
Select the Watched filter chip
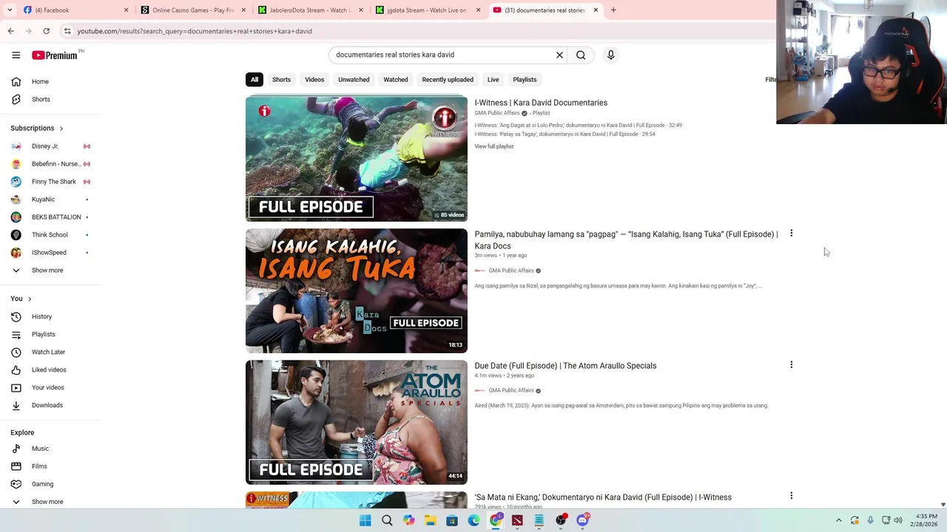click(396, 80)
